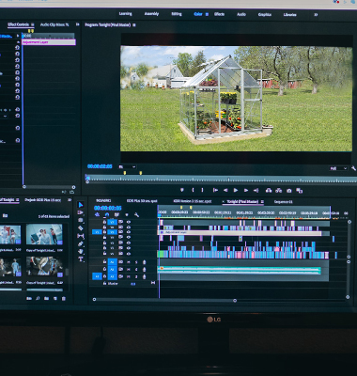Export a frame with the camera icon
This screenshot has height=376, width=357.
[288, 191]
